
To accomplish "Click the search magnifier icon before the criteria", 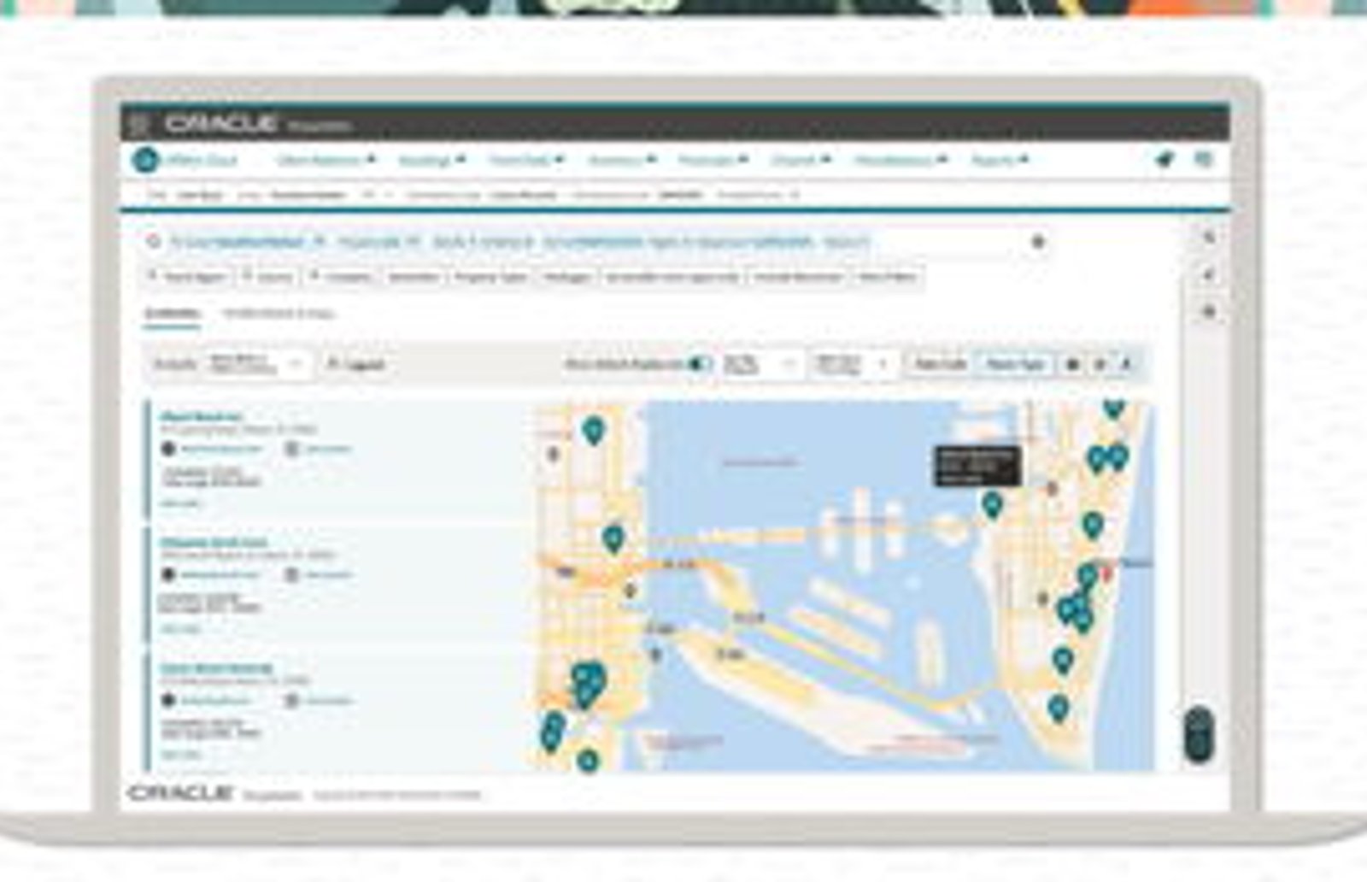I will [x=154, y=243].
